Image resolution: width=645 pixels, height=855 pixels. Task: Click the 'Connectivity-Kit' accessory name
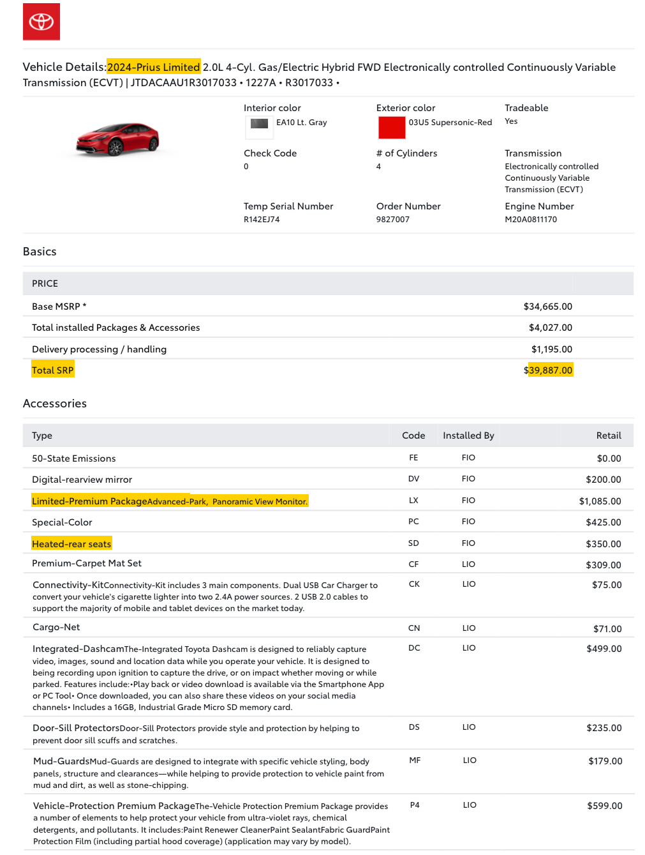68,585
